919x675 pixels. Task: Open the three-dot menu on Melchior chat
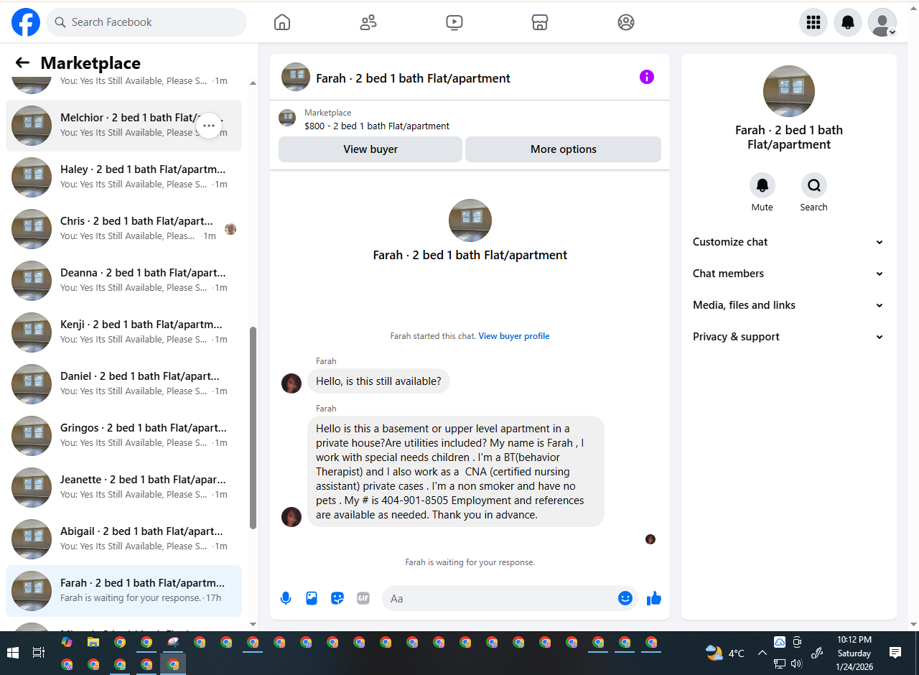tap(208, 126)
